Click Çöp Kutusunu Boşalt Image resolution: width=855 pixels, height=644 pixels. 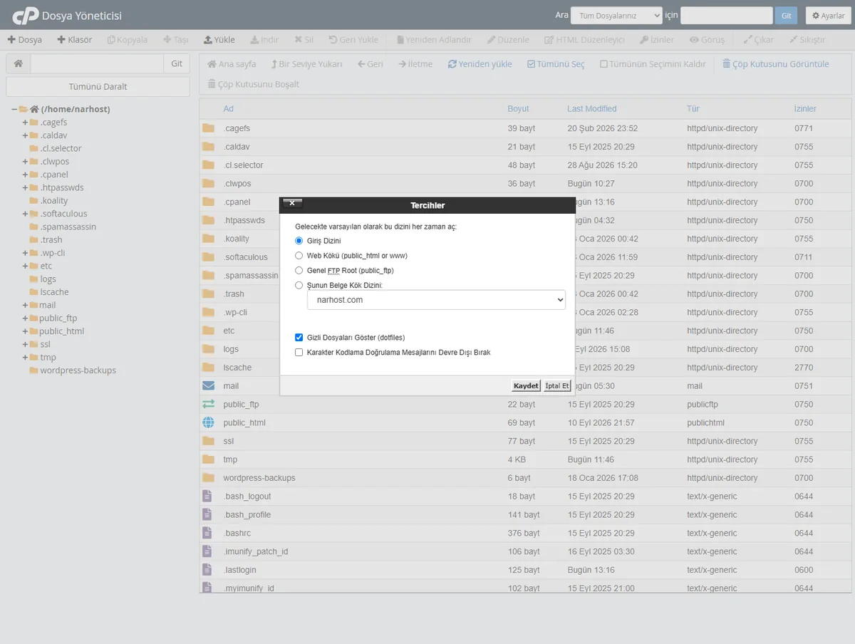tap(254, 84)
